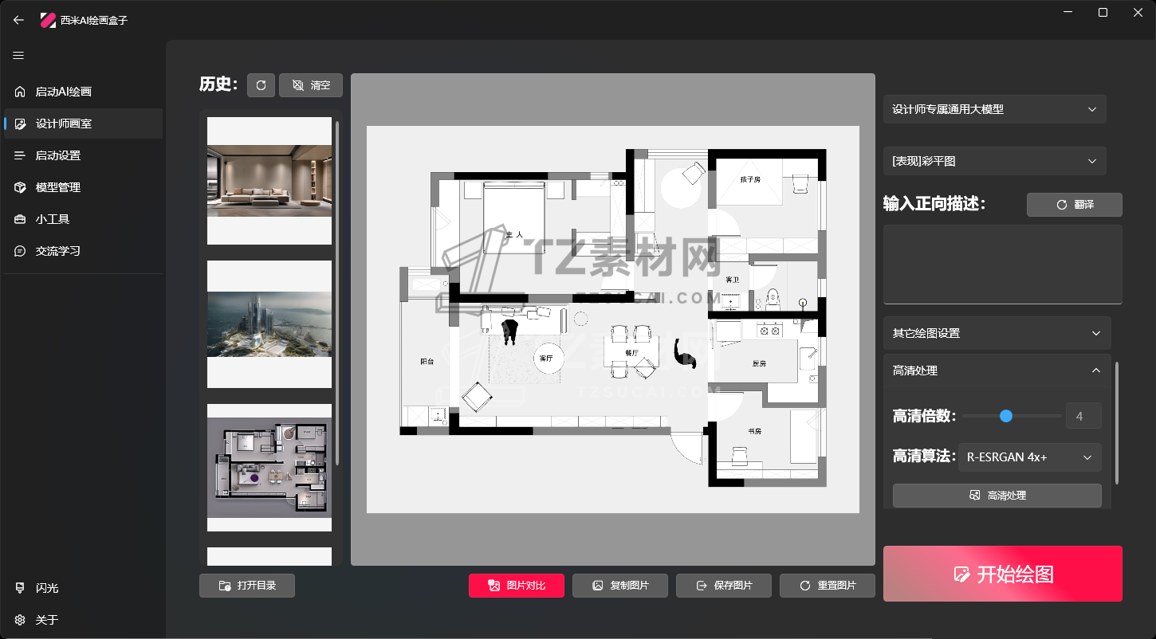This screenshot has height=639, width=1156.
Task: Click 图片对比 button
Action: coord(517,586)
